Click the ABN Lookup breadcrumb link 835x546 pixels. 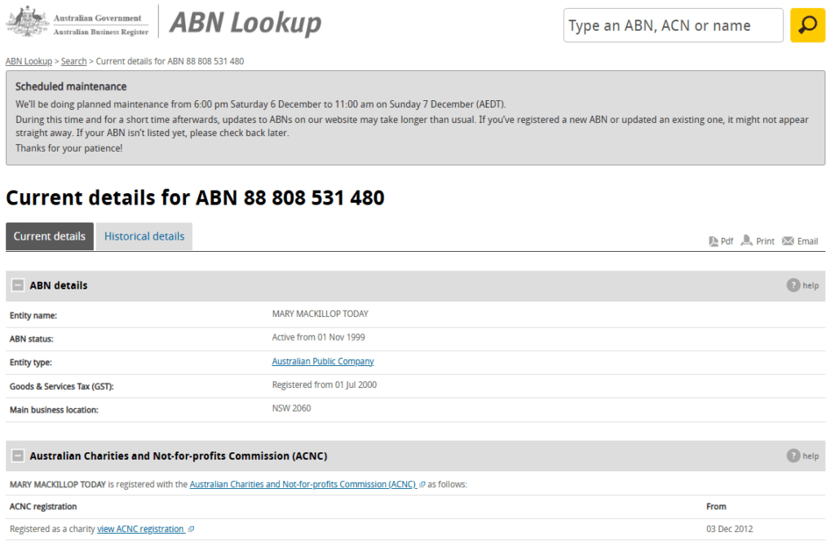click(29, 60)
